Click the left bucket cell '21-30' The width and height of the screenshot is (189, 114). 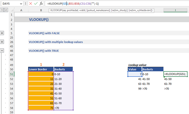point(63,84)
